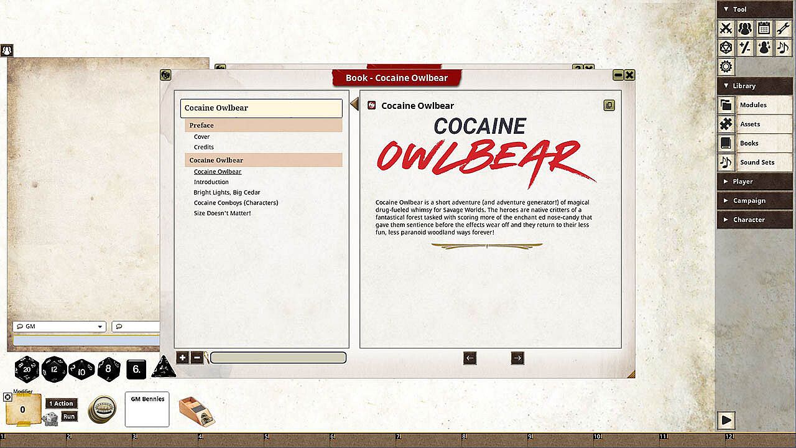Click the Modifier value box
Screen dimensions: 796x448
coord(22,409)
